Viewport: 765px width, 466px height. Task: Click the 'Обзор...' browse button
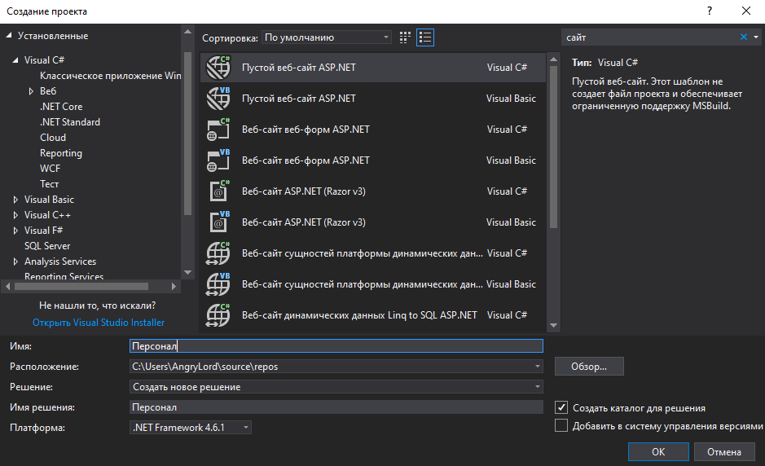[589, 367]
